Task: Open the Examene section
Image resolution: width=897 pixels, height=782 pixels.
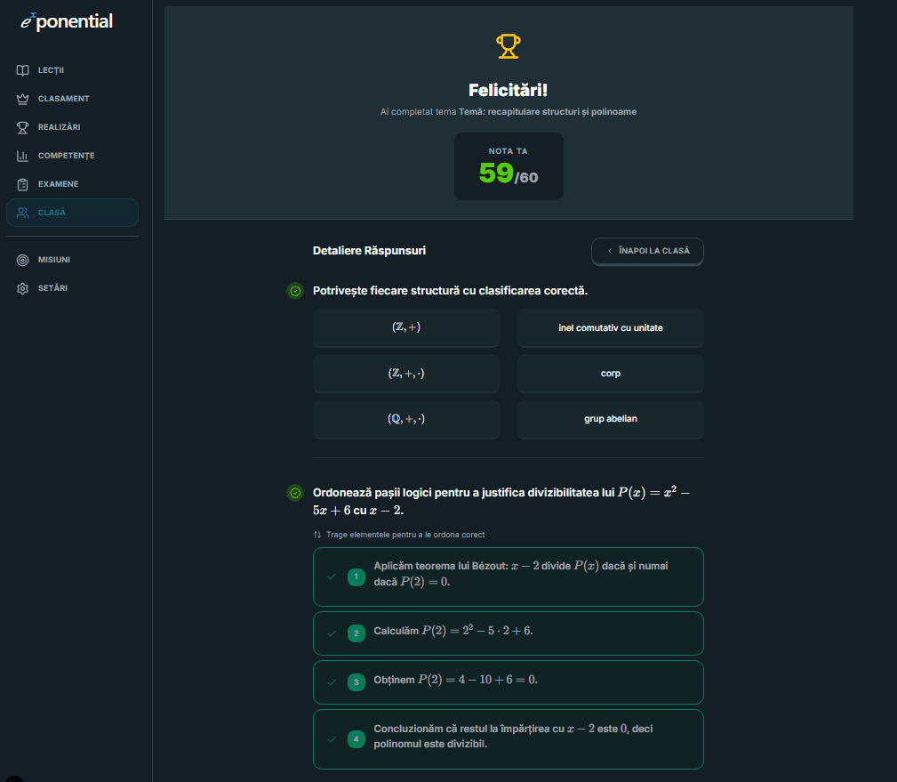Action: [72, 184]
